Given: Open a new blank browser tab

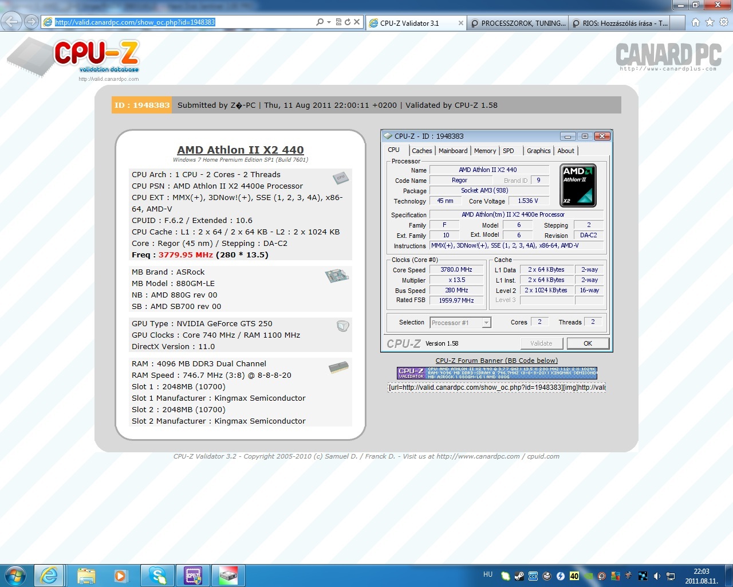Looking at the screenshot, I should (677, 24).
